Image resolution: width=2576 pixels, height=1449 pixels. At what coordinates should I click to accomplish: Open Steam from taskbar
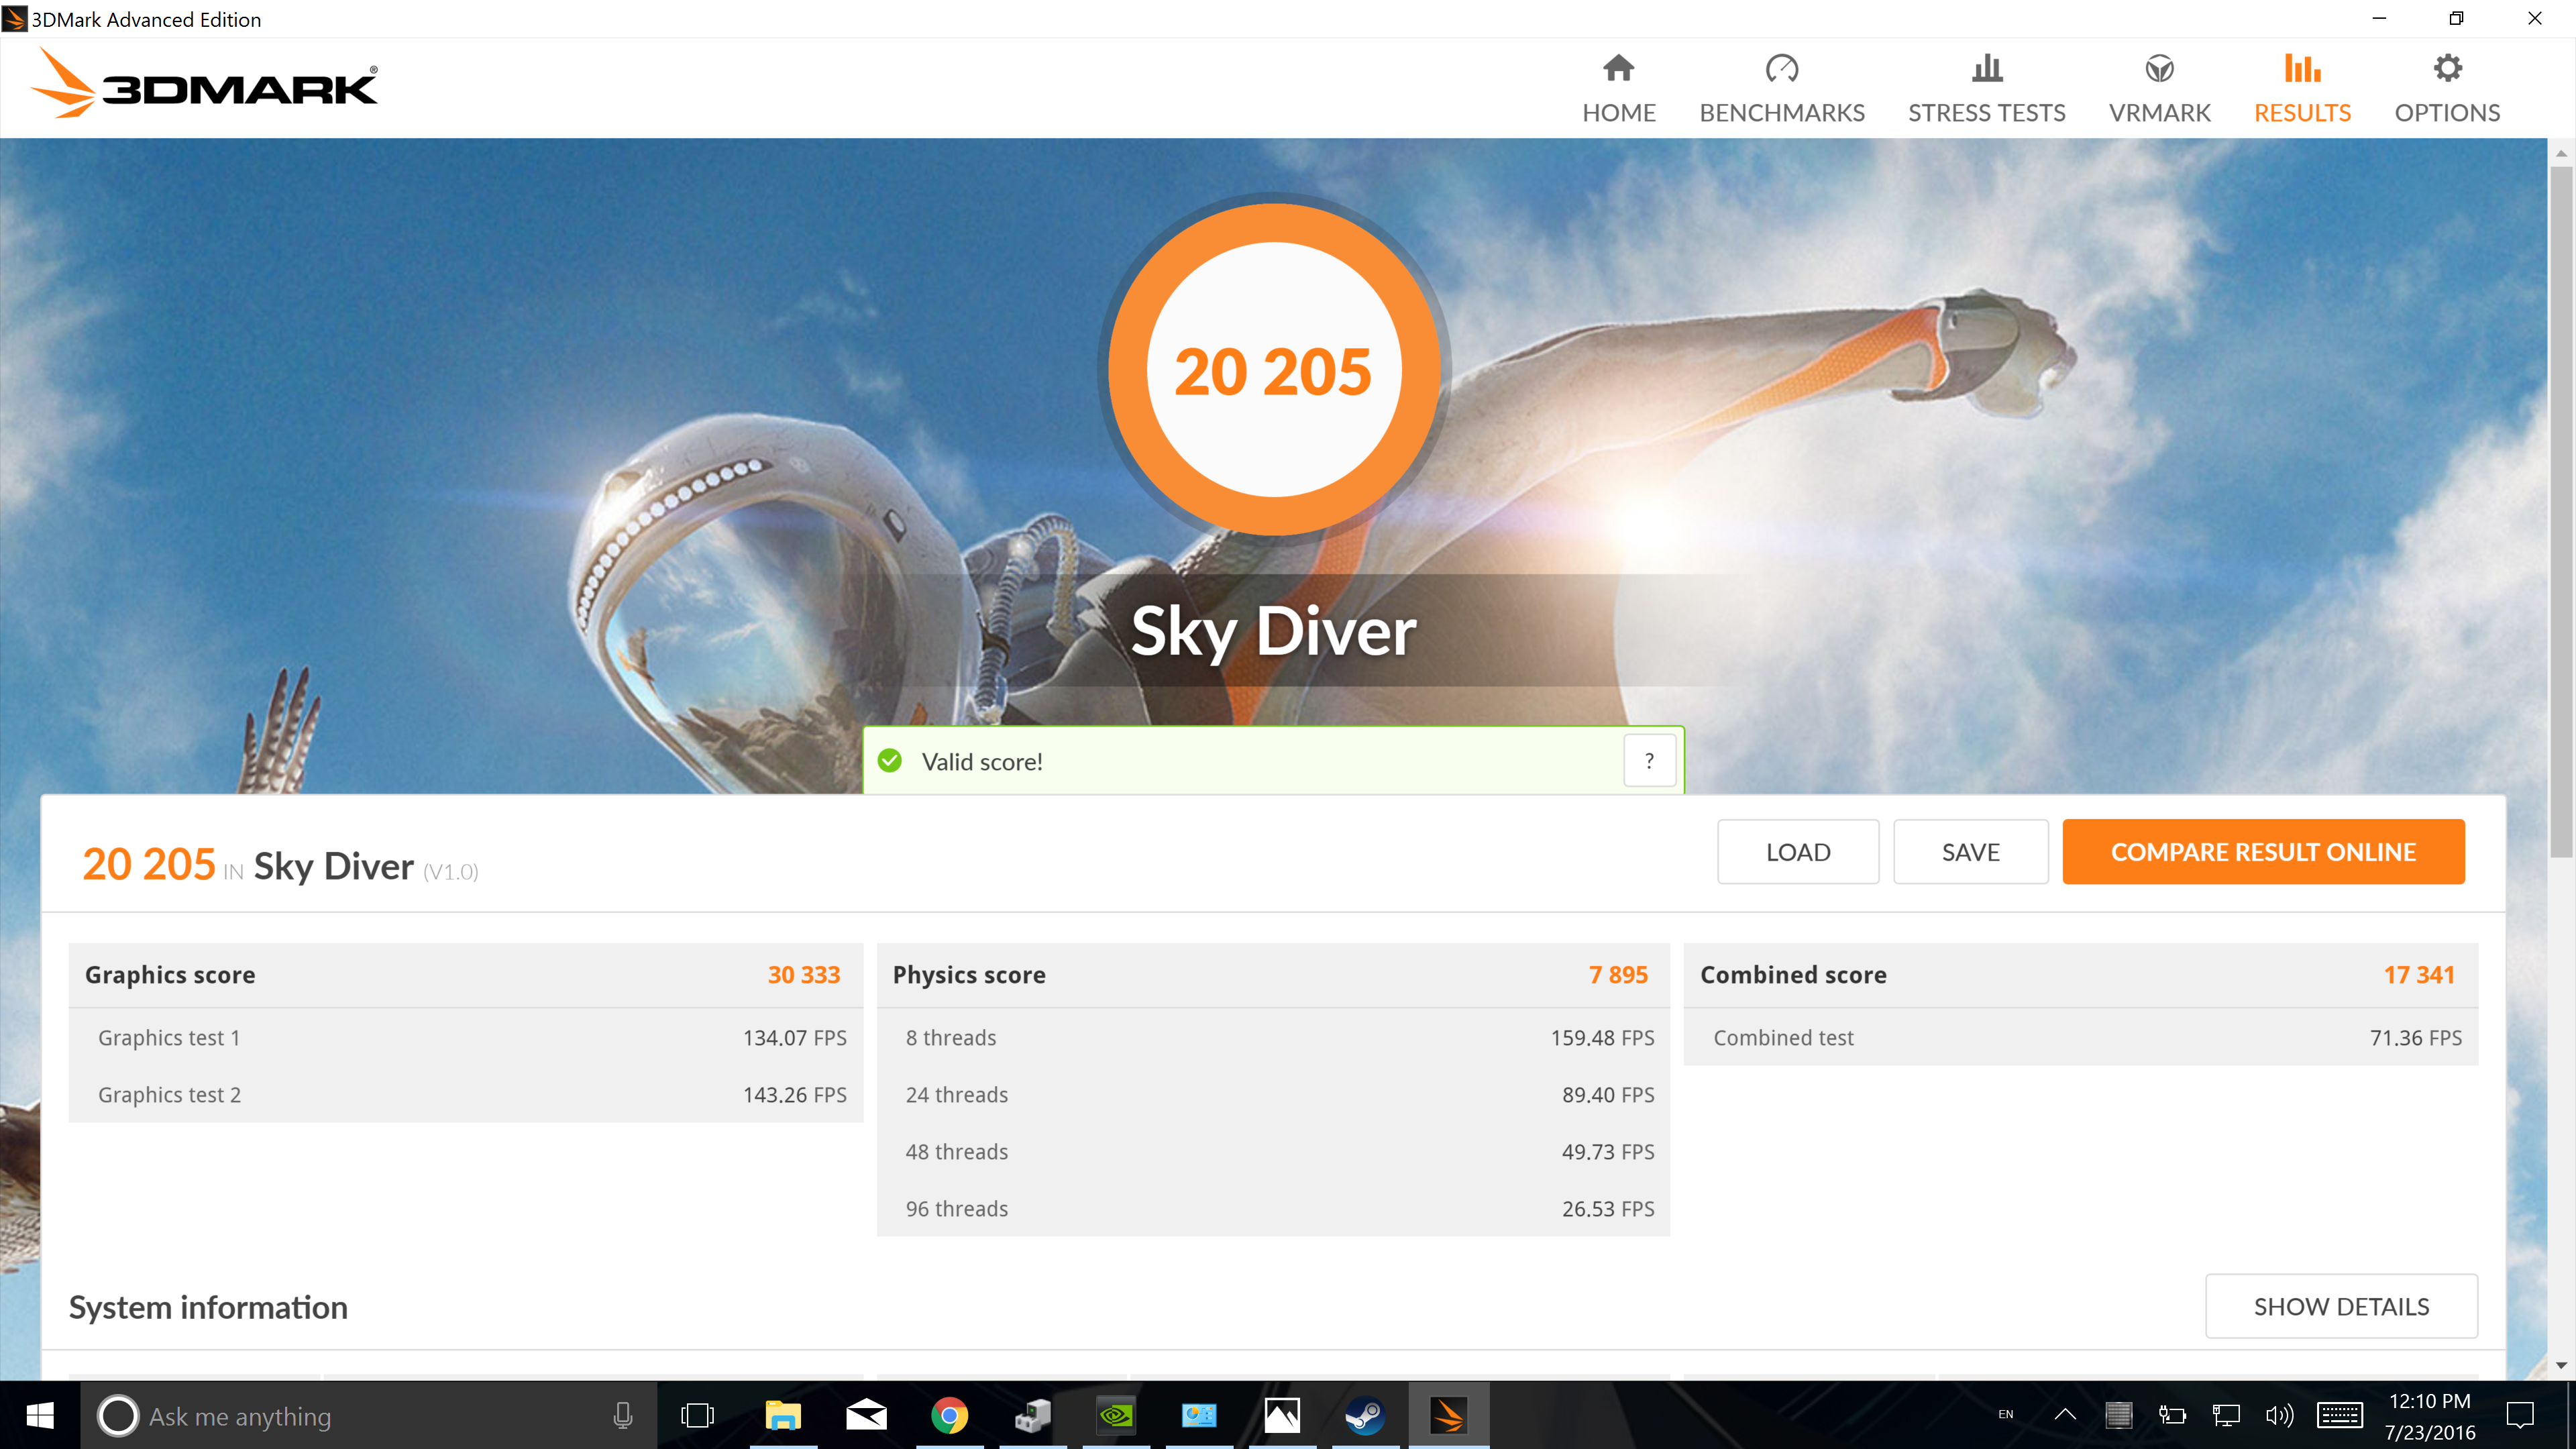pyautogui.click(x=1364, y=1416)
